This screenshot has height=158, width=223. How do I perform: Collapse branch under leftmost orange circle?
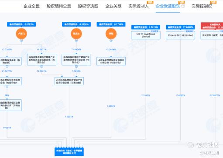pos(21,40)
